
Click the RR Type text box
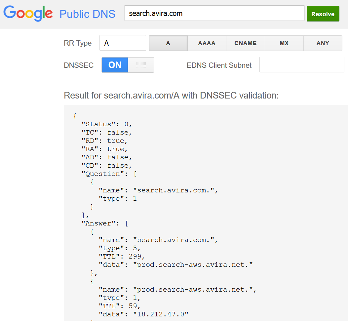click(x=123, y=43)
